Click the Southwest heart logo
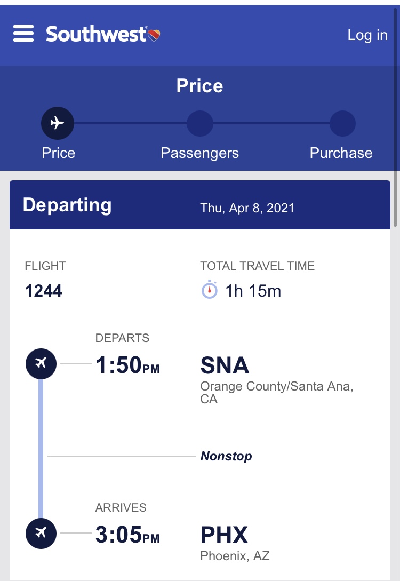This screenshot has height=581, width=400. click(x=154, y=35)
